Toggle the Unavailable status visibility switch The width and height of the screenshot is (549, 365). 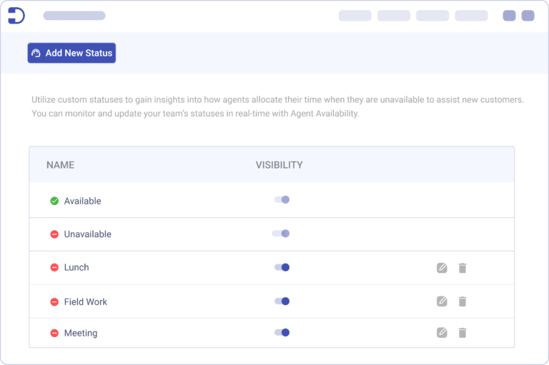point(282,234)
